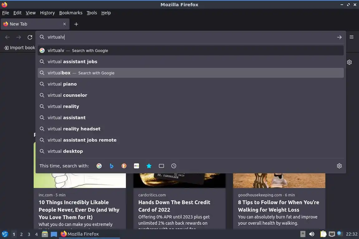
Task: Open the Firefox application hamburger menu
Action: (x=352, y=37)
